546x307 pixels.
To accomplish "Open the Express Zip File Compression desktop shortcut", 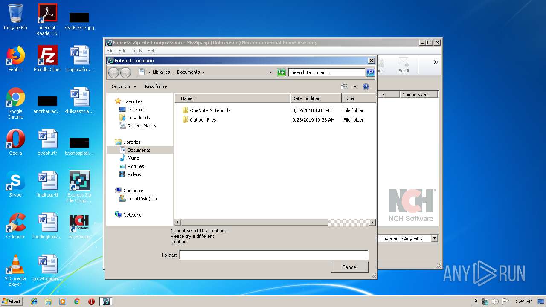I will click(x=79, y=187).
